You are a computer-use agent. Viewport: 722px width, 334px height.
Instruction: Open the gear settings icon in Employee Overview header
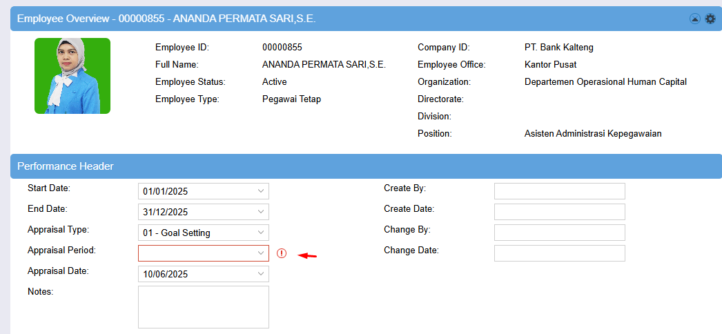point(710,19)
